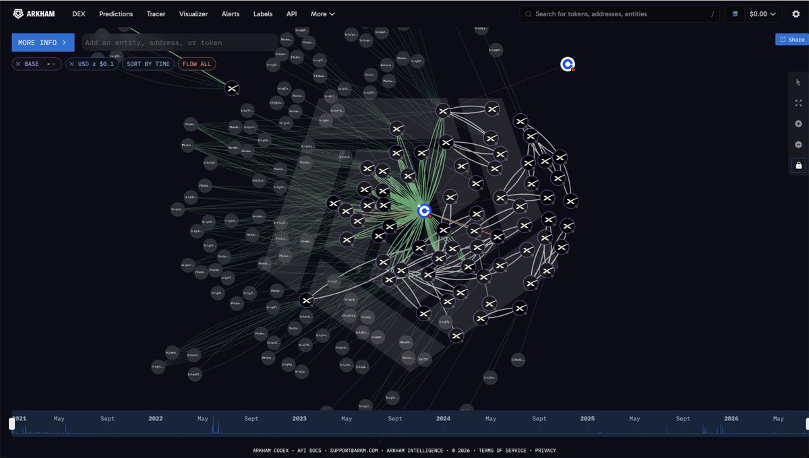Open the More dropdown menu
809x458 pixels.
pyautogui.click(x=322, y=13)
